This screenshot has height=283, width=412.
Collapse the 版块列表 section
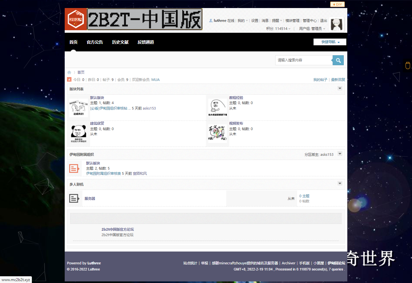tap(340, 88)
